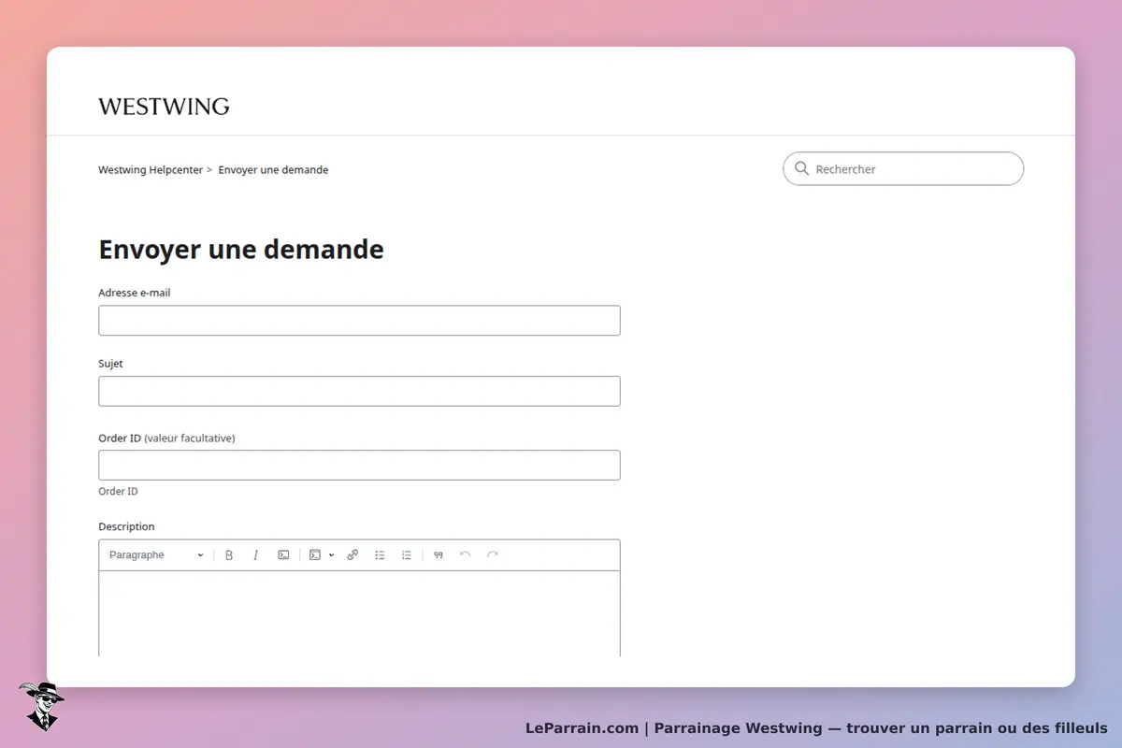
Task: Create a bulleted list
Action: (x=380, y=555)
